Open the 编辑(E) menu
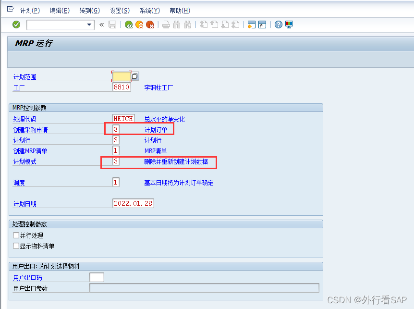The width and height of the screenshot is (414, 309). pyautogui.click(x=60, y=11)
